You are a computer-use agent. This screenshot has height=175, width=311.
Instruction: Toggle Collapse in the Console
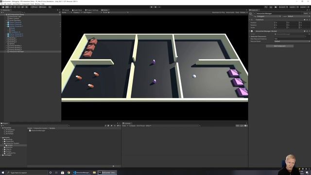(x=132, y=125)
